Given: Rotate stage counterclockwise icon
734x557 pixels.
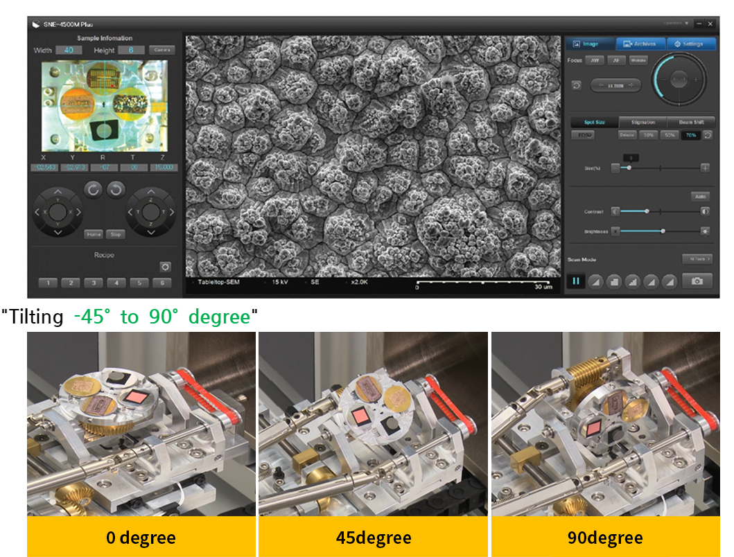Looking at the screenshot, I should (116, 190).
